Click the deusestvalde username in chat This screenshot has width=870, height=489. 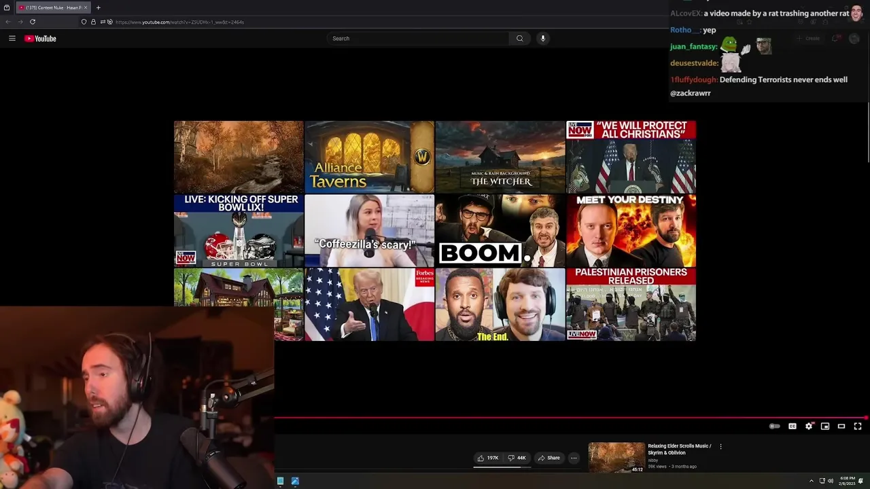[x=693, y=63]
